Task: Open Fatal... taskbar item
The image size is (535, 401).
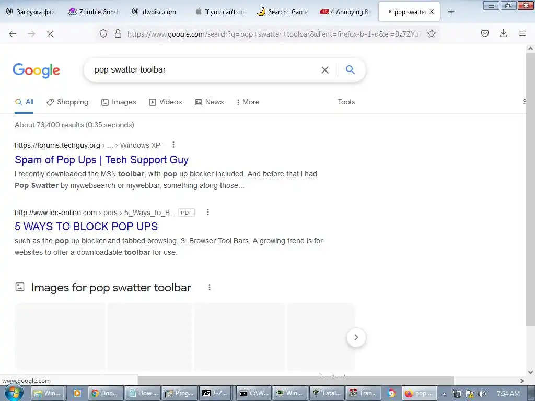Action: pyautogui.click(x=327, y=393)
